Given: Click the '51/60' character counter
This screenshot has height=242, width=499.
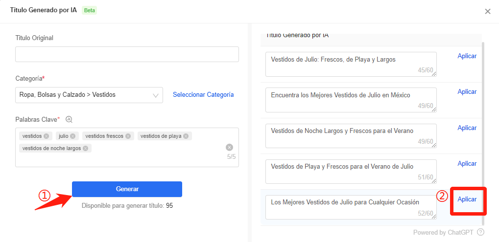Looking at the screenshot, I should pyautogui.click(x=426, y=177).
